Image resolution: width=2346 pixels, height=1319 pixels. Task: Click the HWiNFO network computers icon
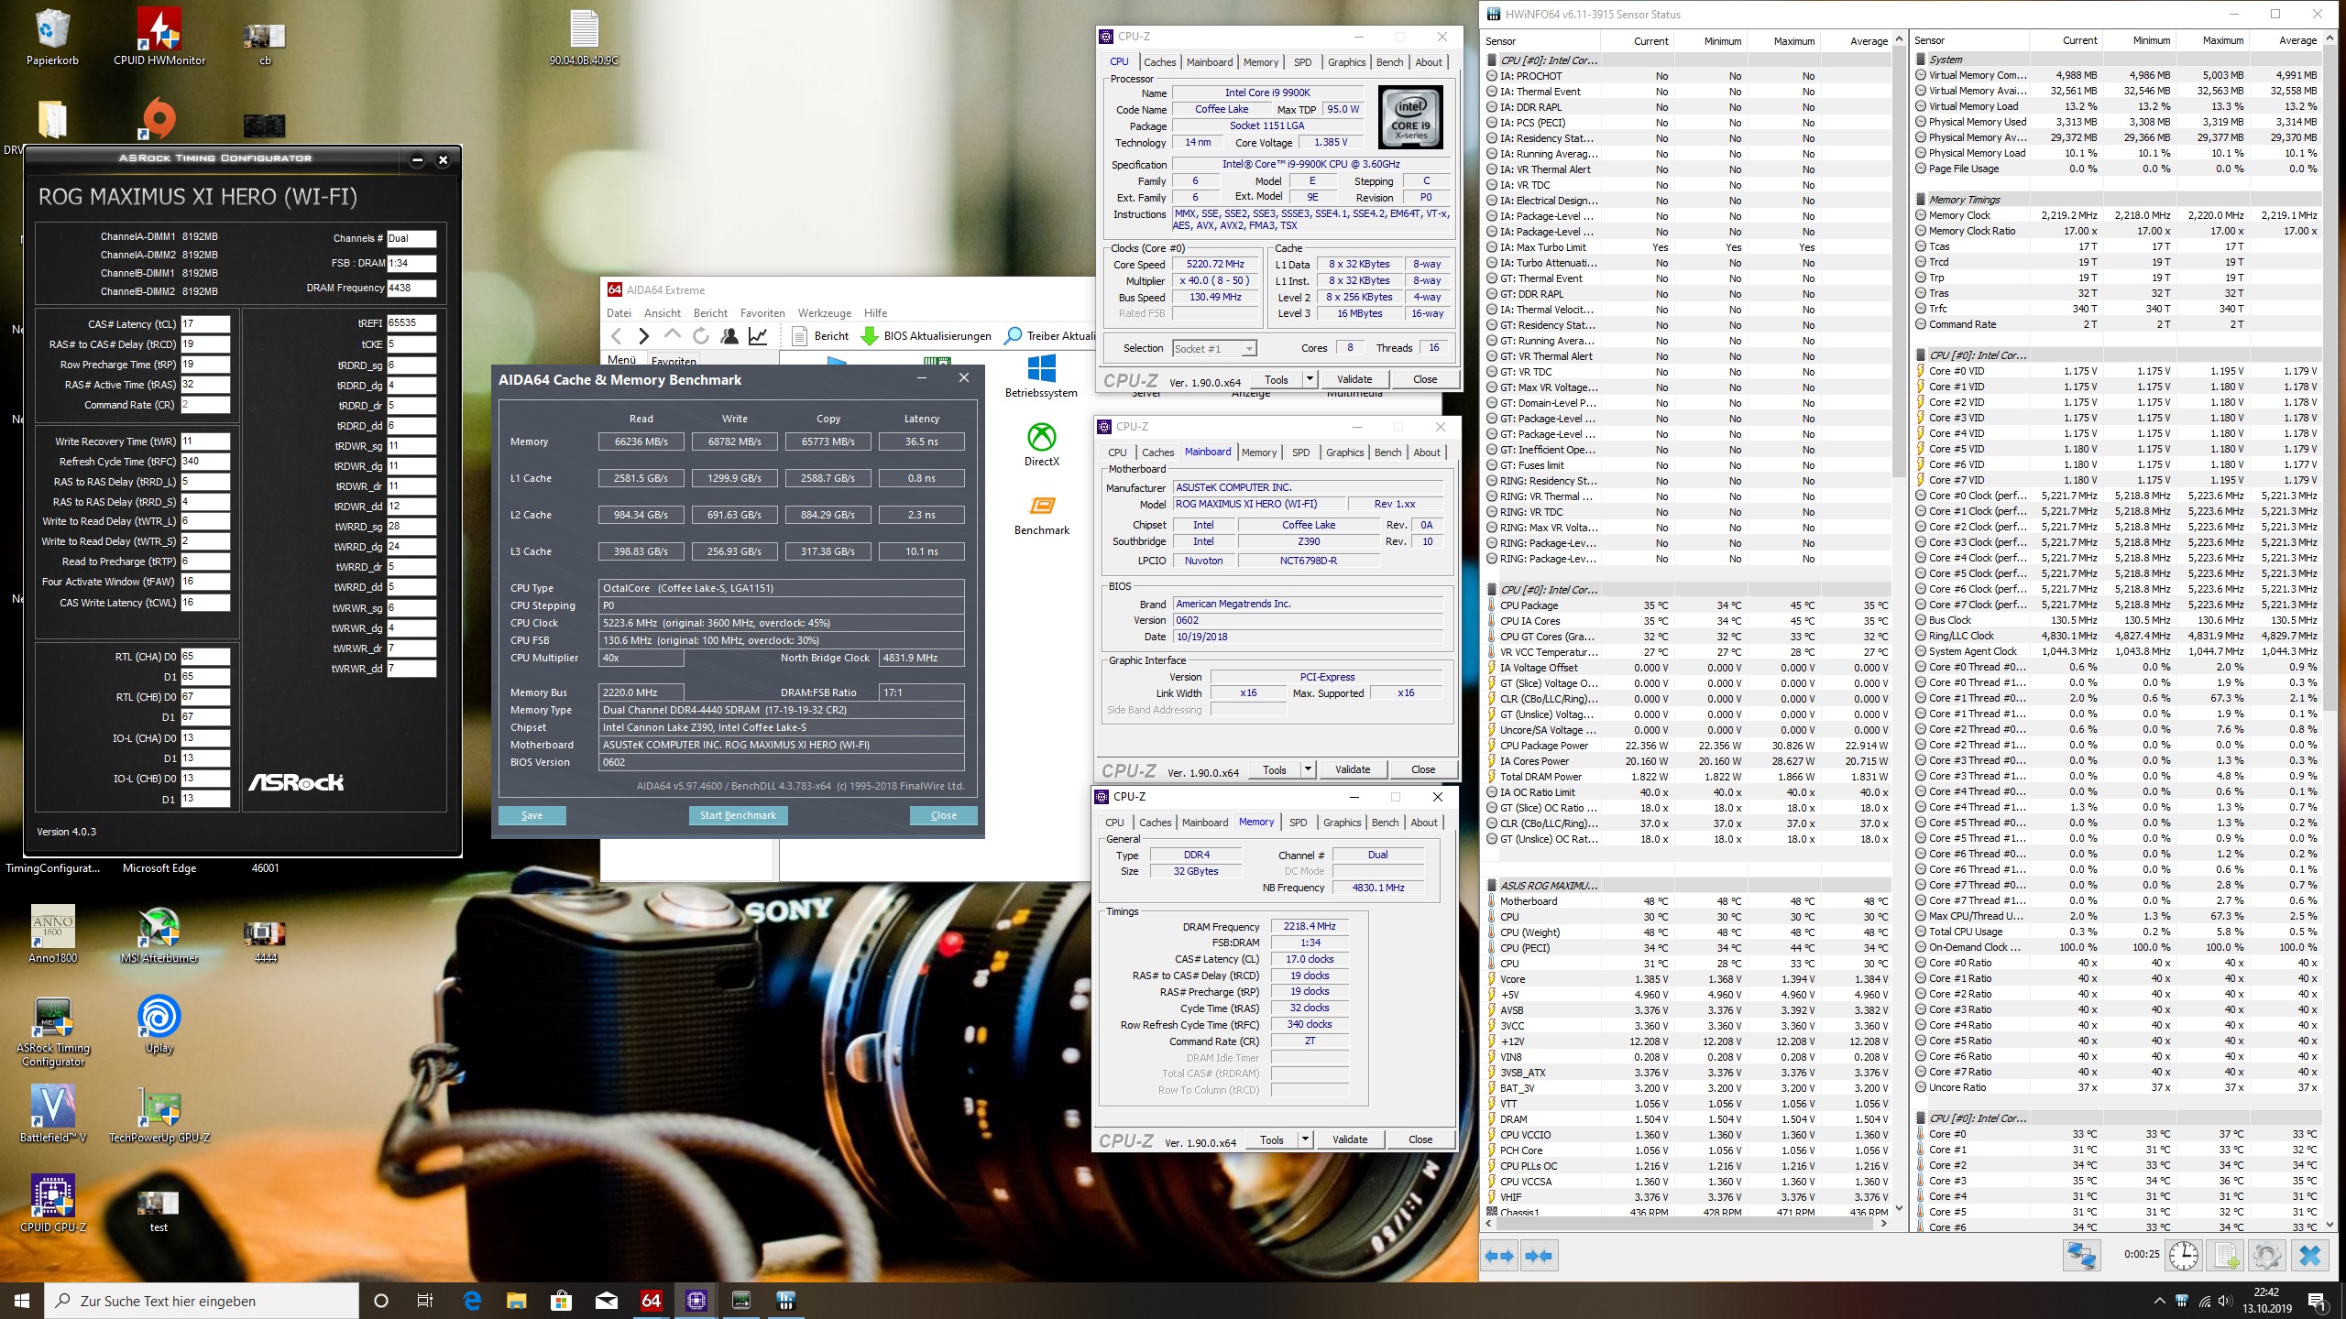pyautogui.click(x=2081, y=1256)
